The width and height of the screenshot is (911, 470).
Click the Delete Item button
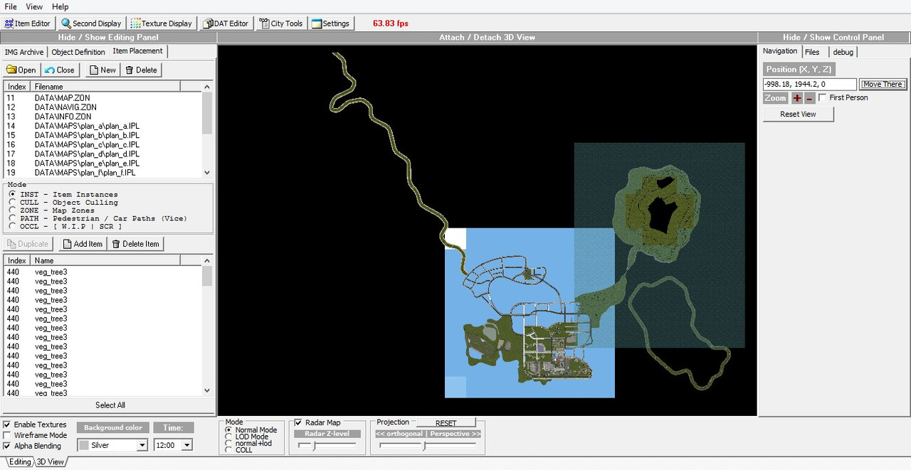coord(135,243)
